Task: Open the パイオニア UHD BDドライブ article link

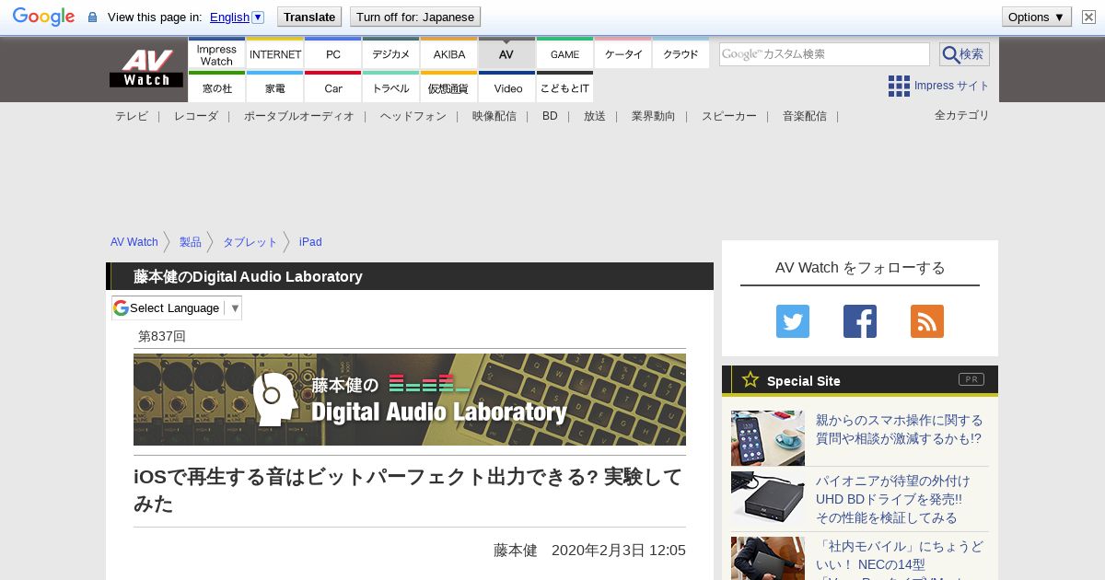Action: [893, 499]
